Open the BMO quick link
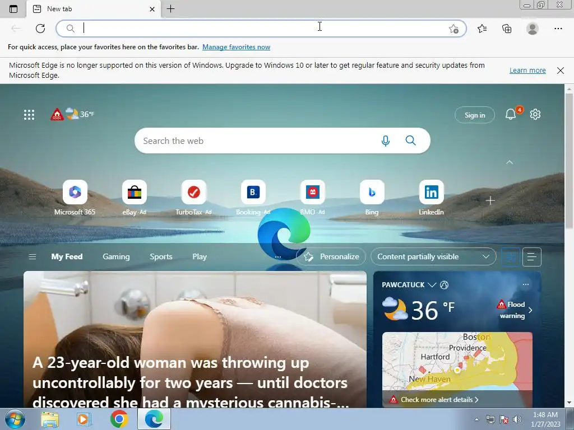The height and width of the screenshot is (430, 574). (312, 198)
